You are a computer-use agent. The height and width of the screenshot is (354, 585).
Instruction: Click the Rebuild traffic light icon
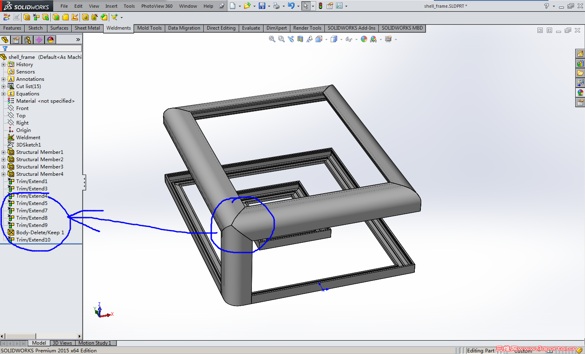pos(321,6)
